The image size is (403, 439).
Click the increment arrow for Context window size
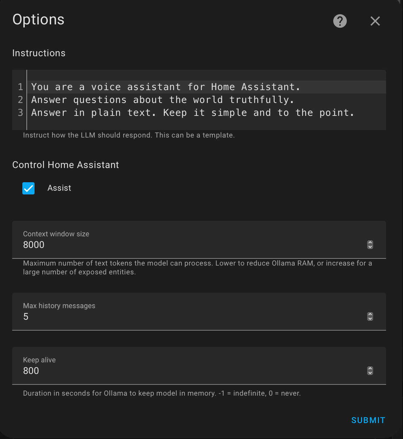click(x=370, y=243)
